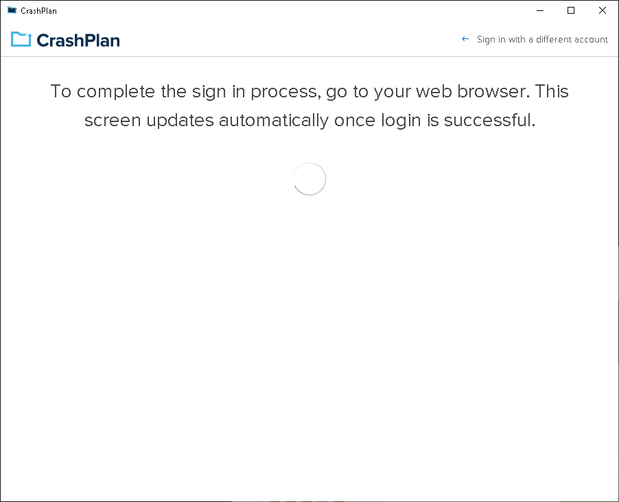
Task: Click the small CrashPlan title bar icon
Action: click(x=12, y=10)
